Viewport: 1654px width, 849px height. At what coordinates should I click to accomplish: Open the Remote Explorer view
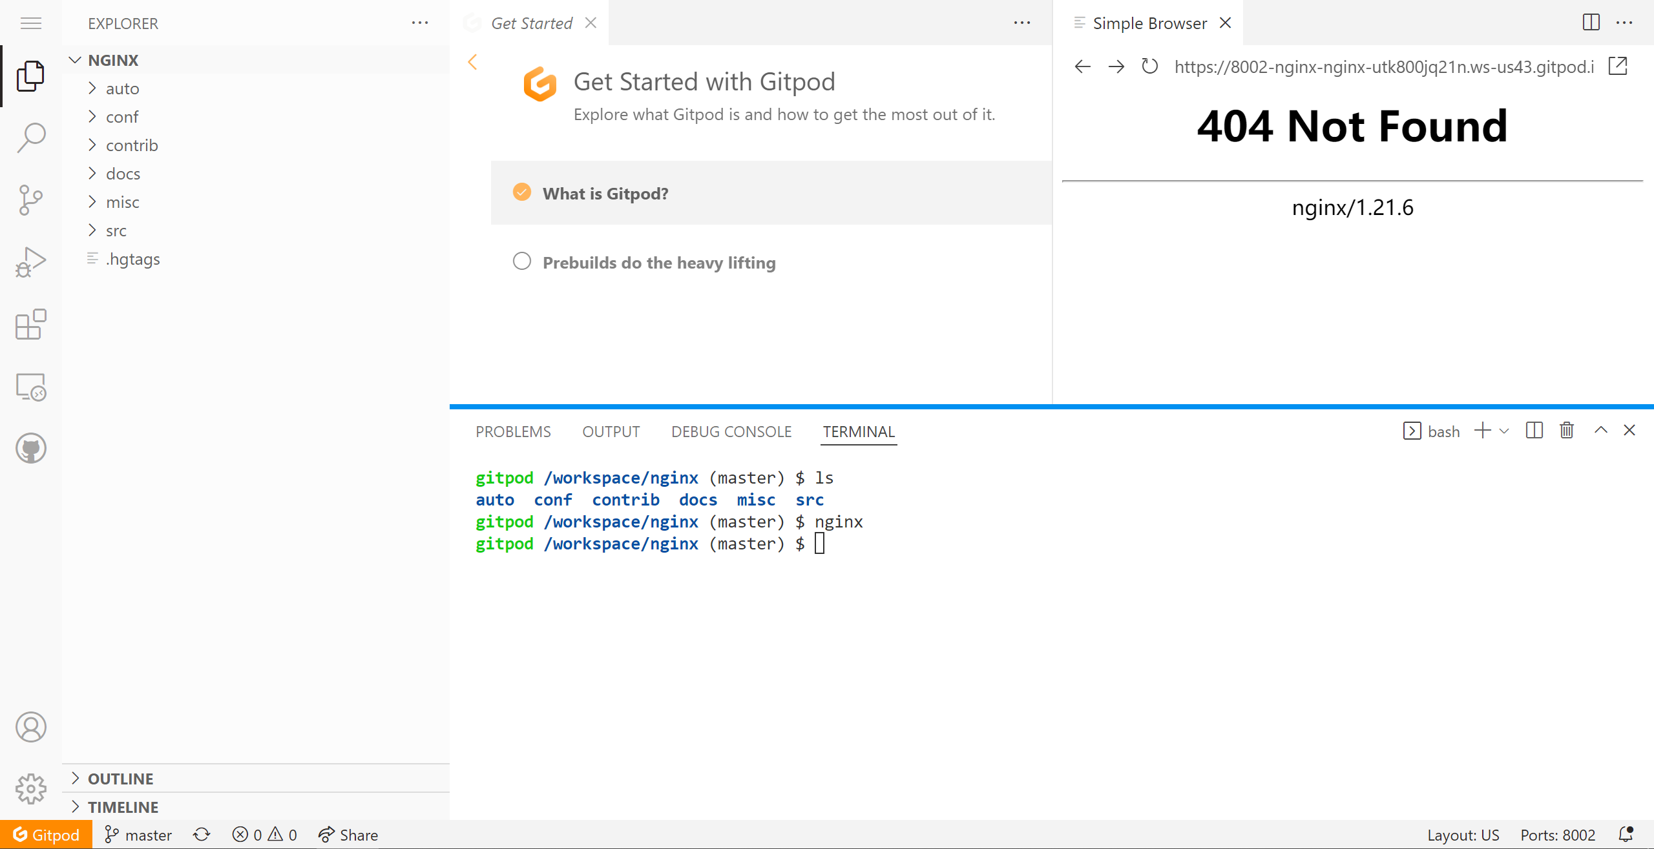tap(30, 387)
